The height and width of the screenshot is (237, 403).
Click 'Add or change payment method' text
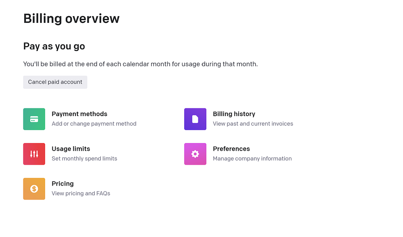pyautogui.click(x=94, y=124)
